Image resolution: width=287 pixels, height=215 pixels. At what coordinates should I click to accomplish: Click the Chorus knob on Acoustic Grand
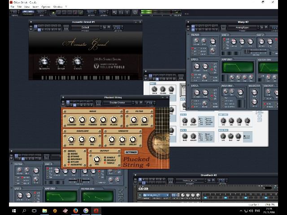tap(78, 62)
